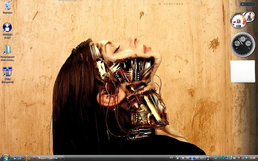This screenshot has height=161, width=258.
Task: Open the TOSHIBA Assist shortcut
Action: (x=7, y=28)
